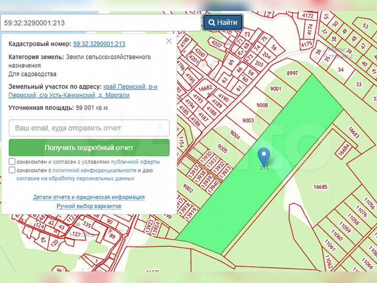Tick the политикой конфиденциальности consent checkbox
Image resolution: width=377 pixels, height=283 pixels.
pyautogui.click(x=12, y=170)
